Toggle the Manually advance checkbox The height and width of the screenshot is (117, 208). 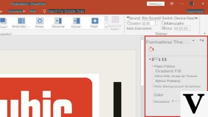163,23
